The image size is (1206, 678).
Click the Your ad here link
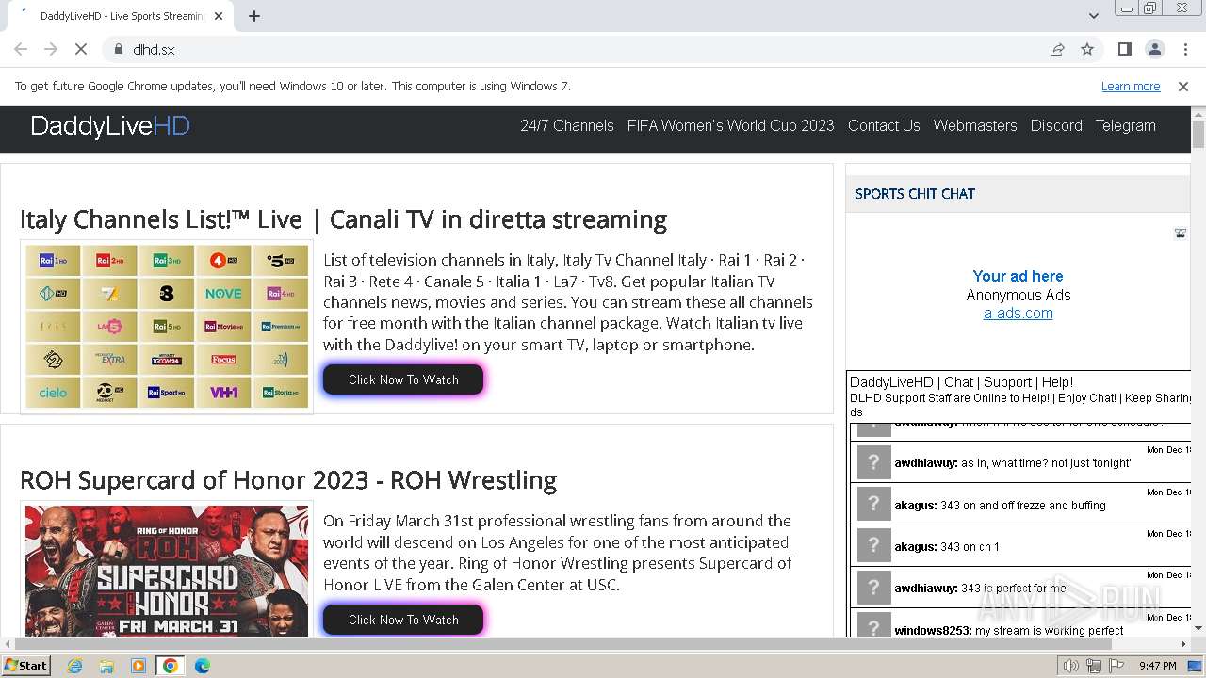click(1018, 276)
